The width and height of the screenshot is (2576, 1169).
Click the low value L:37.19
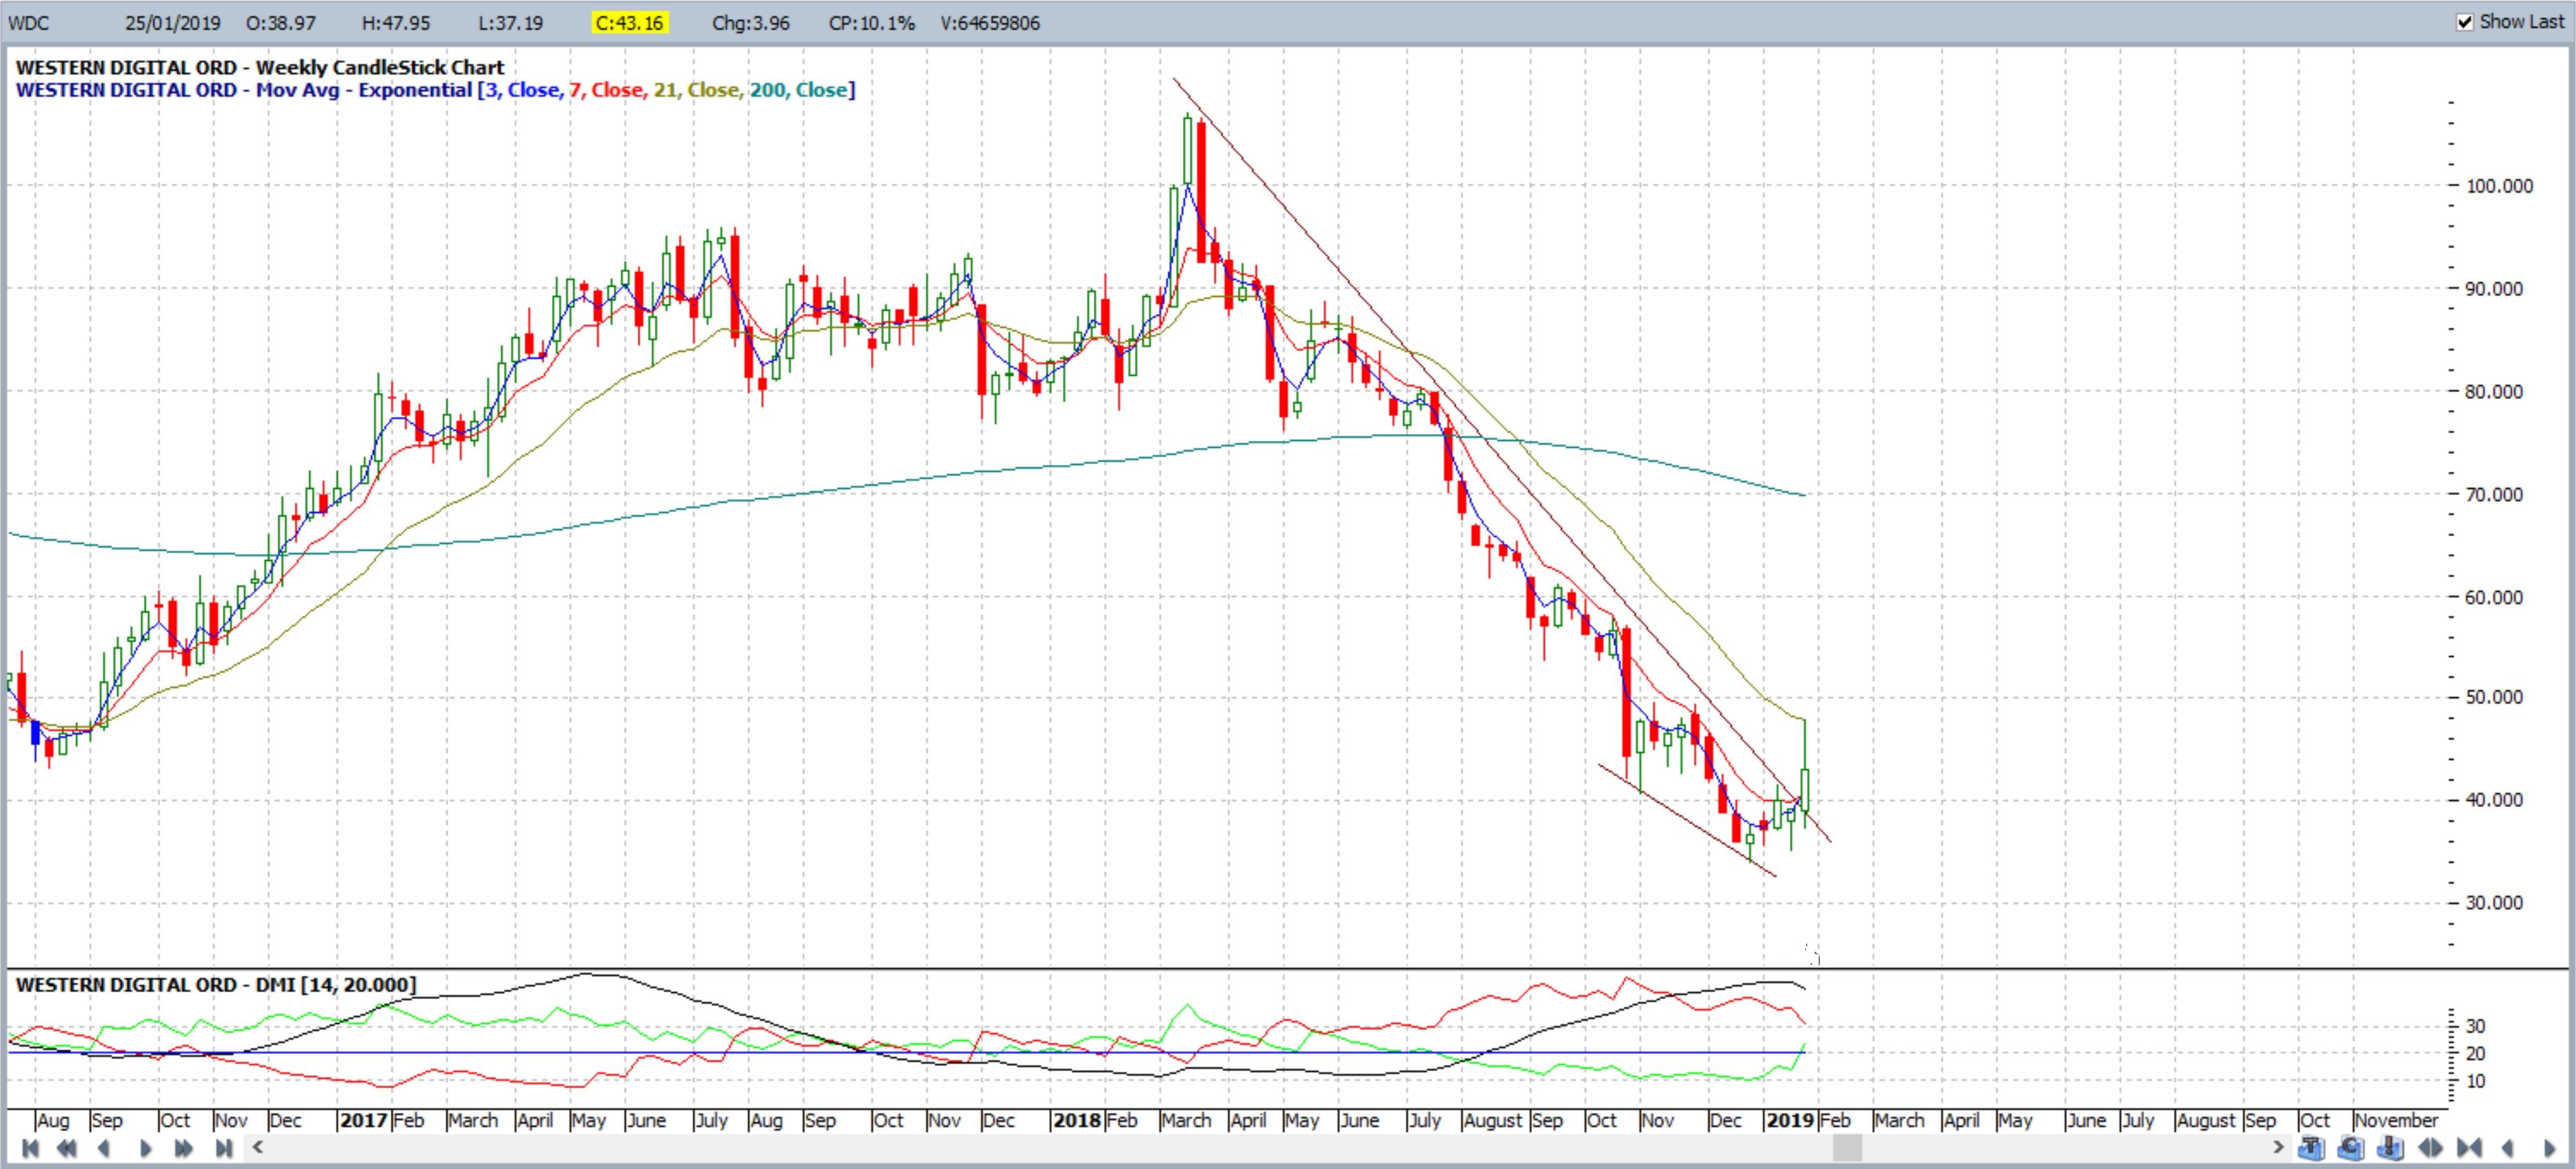(x=511, y=23)
